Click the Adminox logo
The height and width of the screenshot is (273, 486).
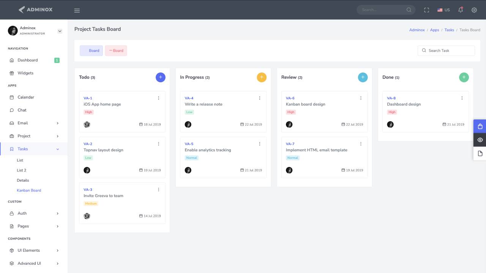(36, 9)
